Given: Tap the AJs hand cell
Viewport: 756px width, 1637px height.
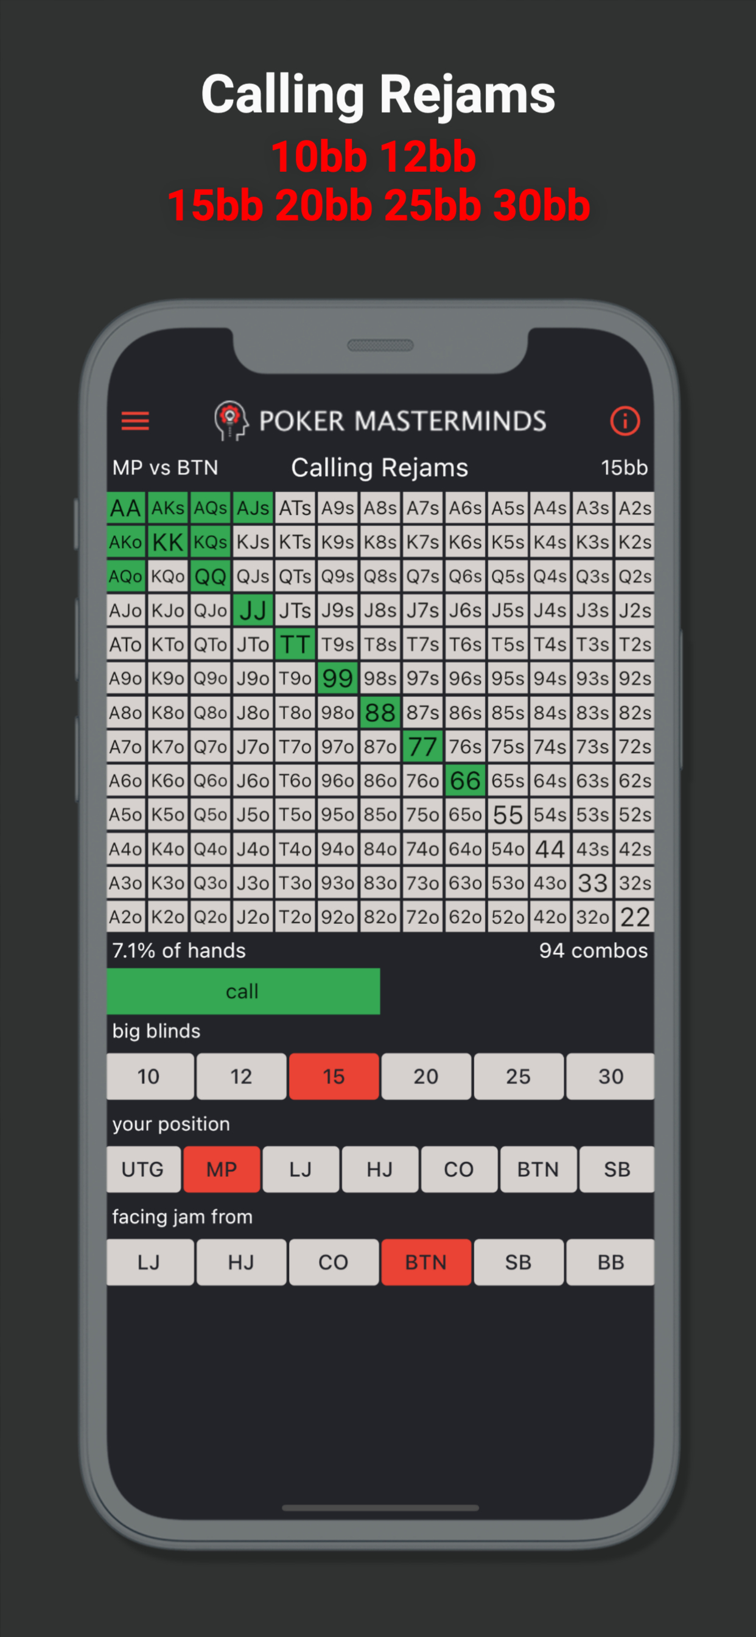Looking at the screenshot, I should pos(253,508).
